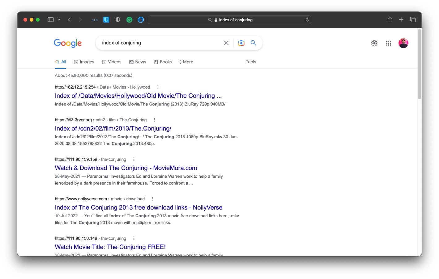This screenshot has height=279, width=439.
Task: Open options dots for the nollyverse.com result
Action: click(x=153, y=199)
